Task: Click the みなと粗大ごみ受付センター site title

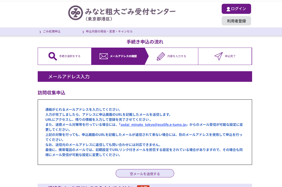Action: (x=130, y=12)
